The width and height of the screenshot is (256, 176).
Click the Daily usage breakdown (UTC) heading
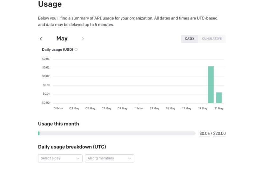[x=72, y=147]
